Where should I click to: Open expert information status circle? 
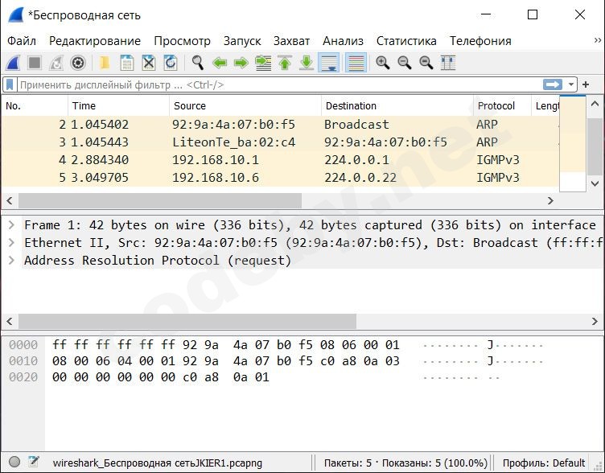14,462
